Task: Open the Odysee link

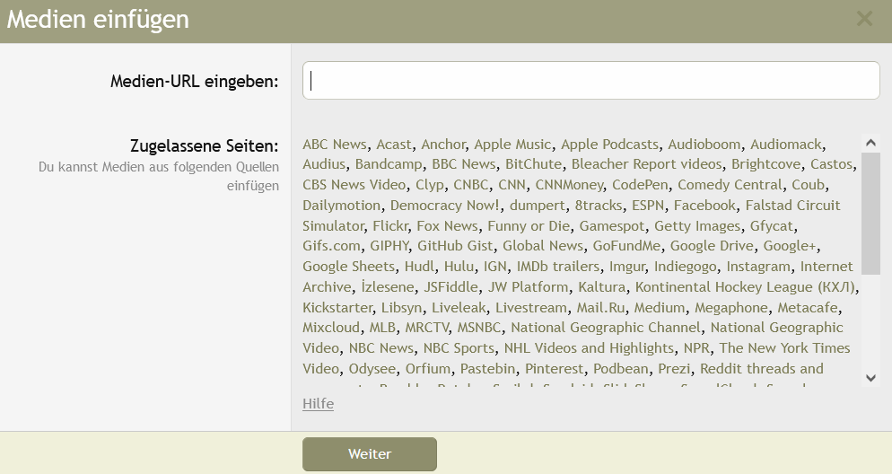Action: (372, 368)
